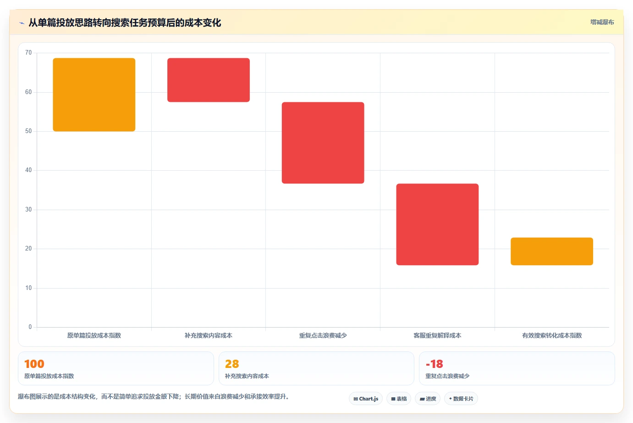Click the x-axis label 补充搜索内容成本
This screenshot has width=633, height=423.
[x=209, y=335]
